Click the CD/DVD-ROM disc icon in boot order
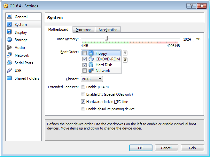This screenshot has width=210, height=157. coord(91,59)
